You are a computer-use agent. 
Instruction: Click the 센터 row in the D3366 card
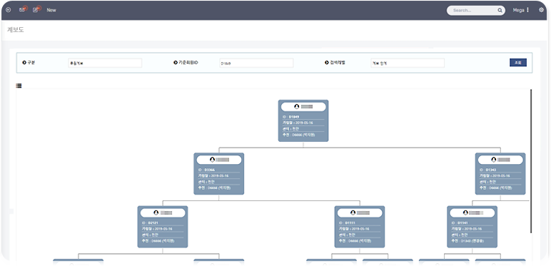(x=219, y=182)
